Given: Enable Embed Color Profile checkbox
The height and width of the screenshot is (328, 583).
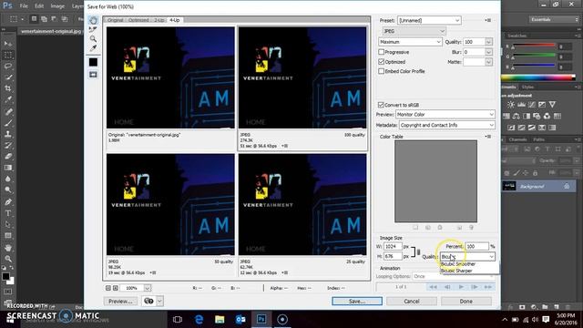Looking at the screenshot, I should (381, 71).
